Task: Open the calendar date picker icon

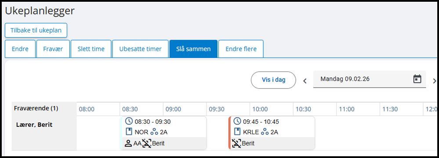Action: pyautogui.click(x=417, y=79)
